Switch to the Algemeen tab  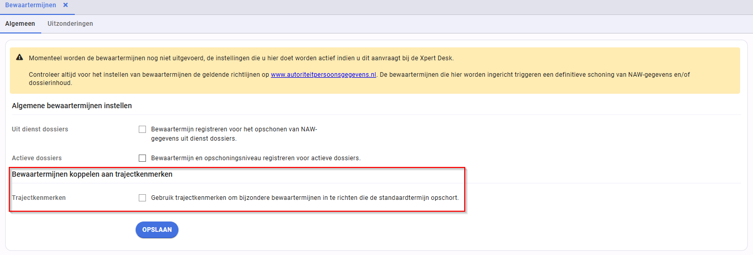tap(20, 24)
